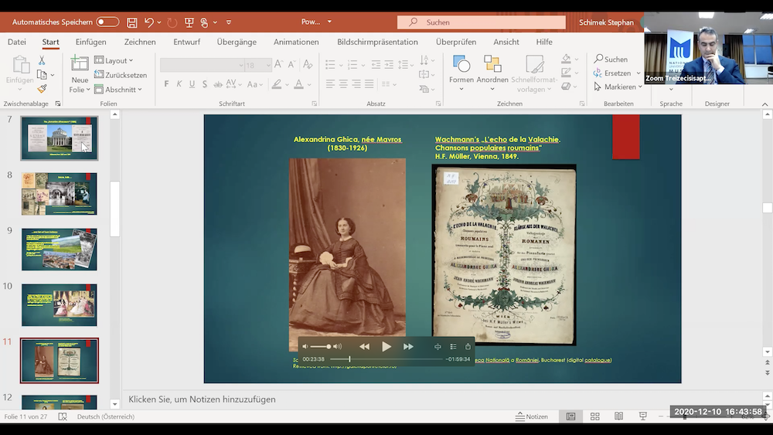Click the align left icon
The image size is (773, 435).
coord(330,84)
